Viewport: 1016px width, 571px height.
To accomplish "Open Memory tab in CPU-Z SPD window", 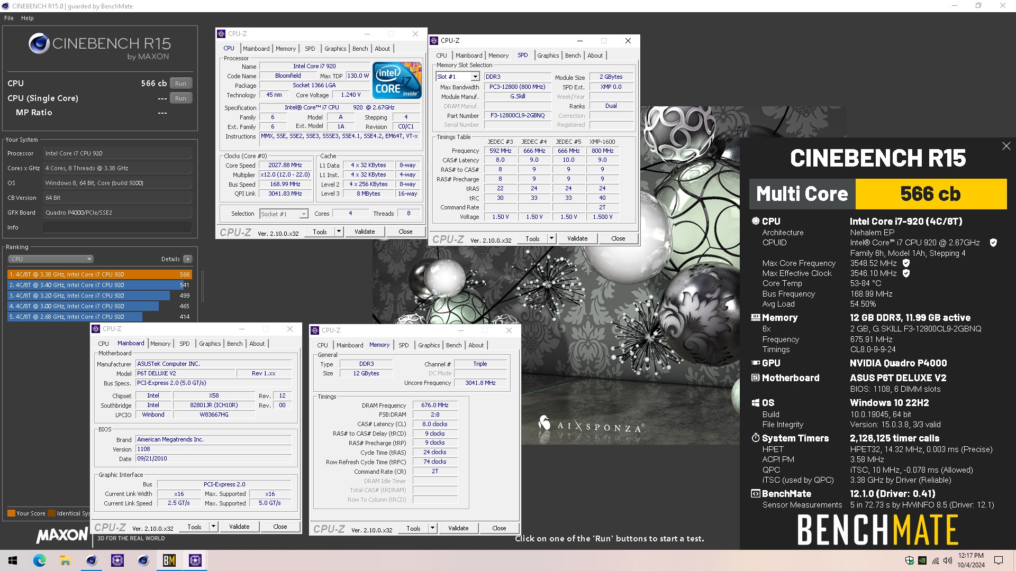I will (498, 56).
